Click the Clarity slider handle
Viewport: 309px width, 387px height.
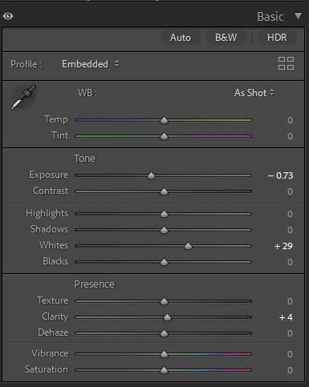coord(167,317)
